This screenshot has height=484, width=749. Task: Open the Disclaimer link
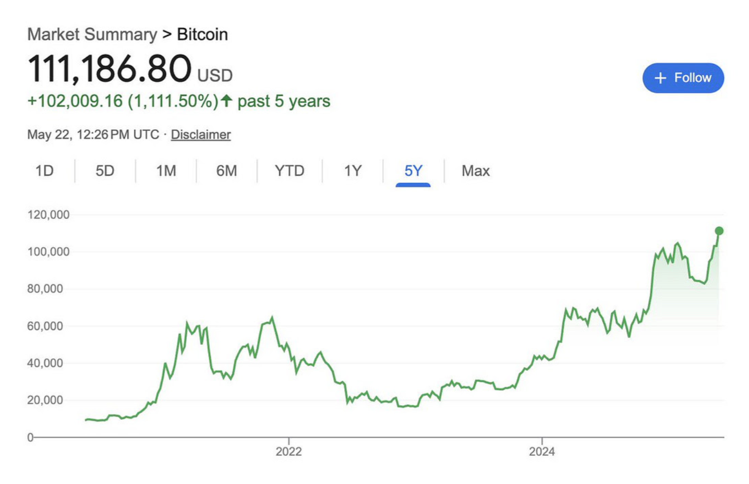coord(200,135)
